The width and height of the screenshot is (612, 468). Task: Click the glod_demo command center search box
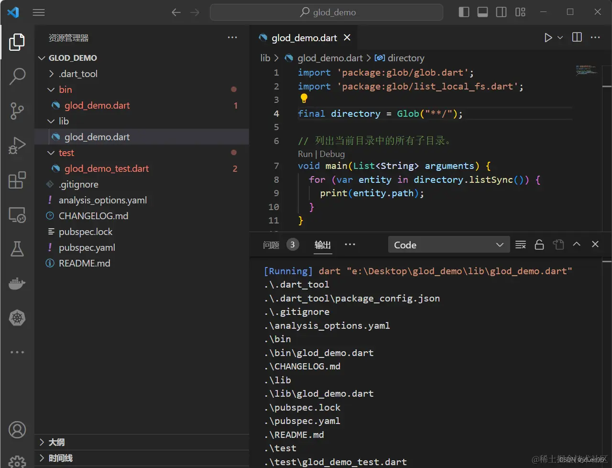pos(327,12)
